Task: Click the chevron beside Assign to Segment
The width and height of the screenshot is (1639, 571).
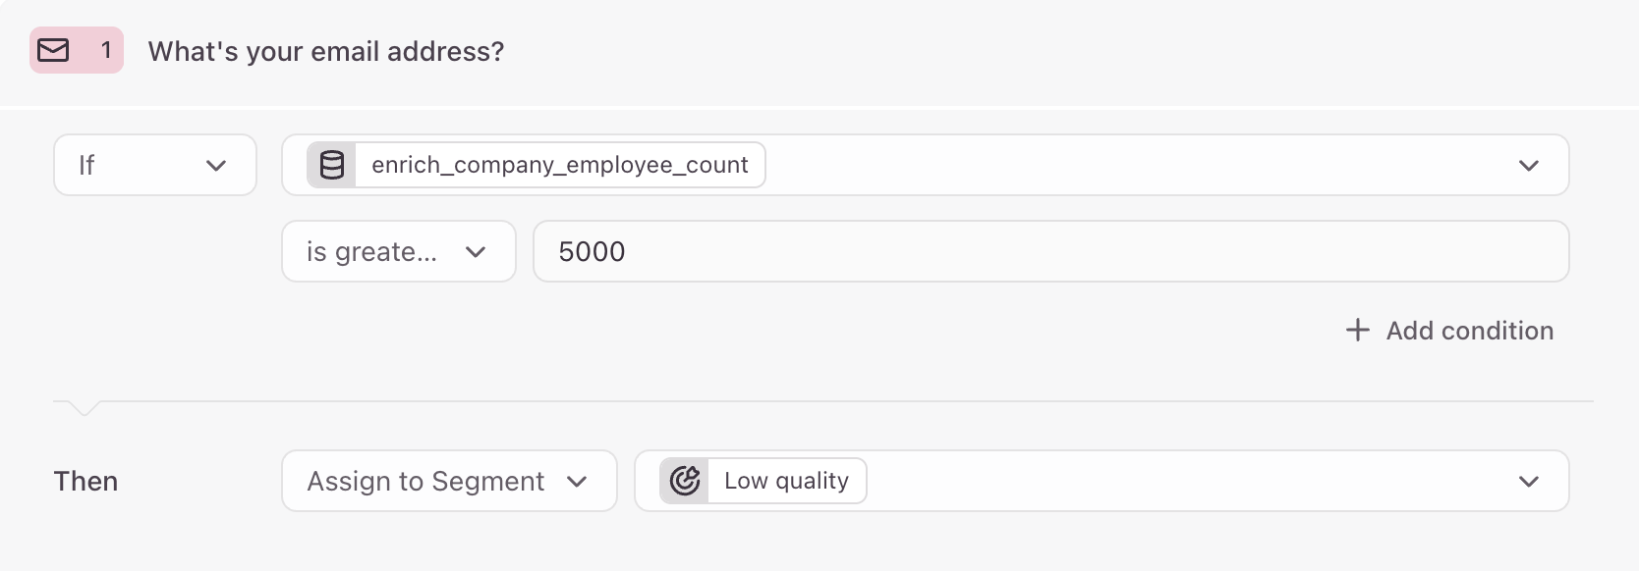Action: point(577,482)
